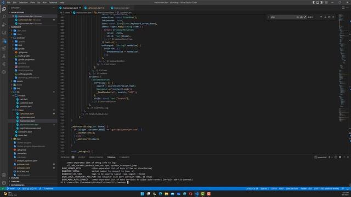Viewport: 351px width, 197px height.
Task: Open Accounts menu in activity bar
Action: click(4, 175)
